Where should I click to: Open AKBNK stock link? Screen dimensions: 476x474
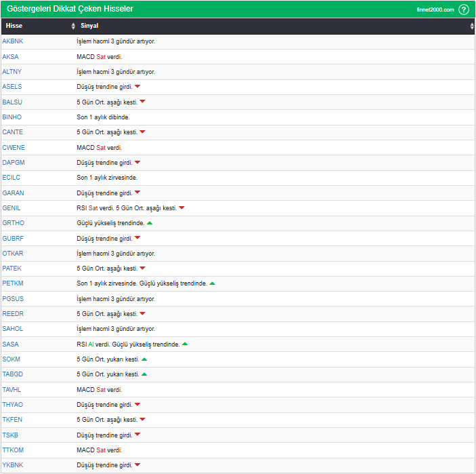(x=12, y=41)
